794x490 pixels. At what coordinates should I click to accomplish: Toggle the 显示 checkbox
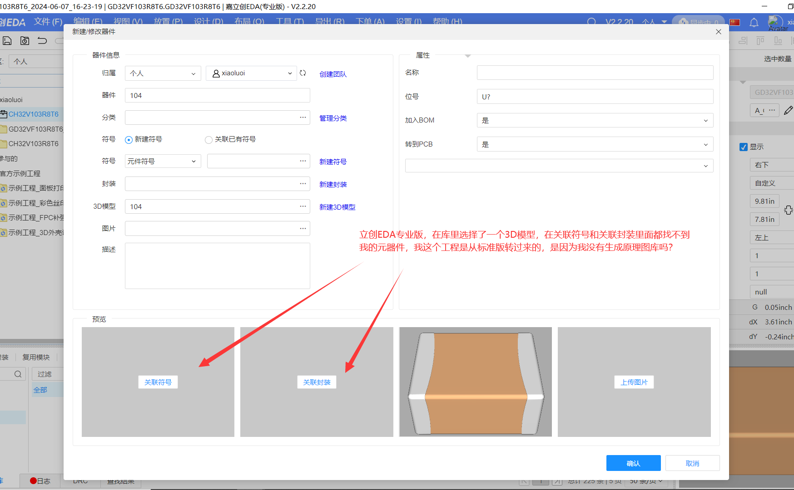pos(744,147)
